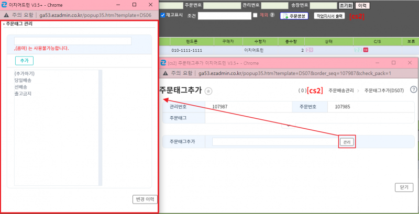Select 출고금지 tag in the list
The width and height of the screenshot is (419, 214).
pyautogui.click(x=23, y=94)
